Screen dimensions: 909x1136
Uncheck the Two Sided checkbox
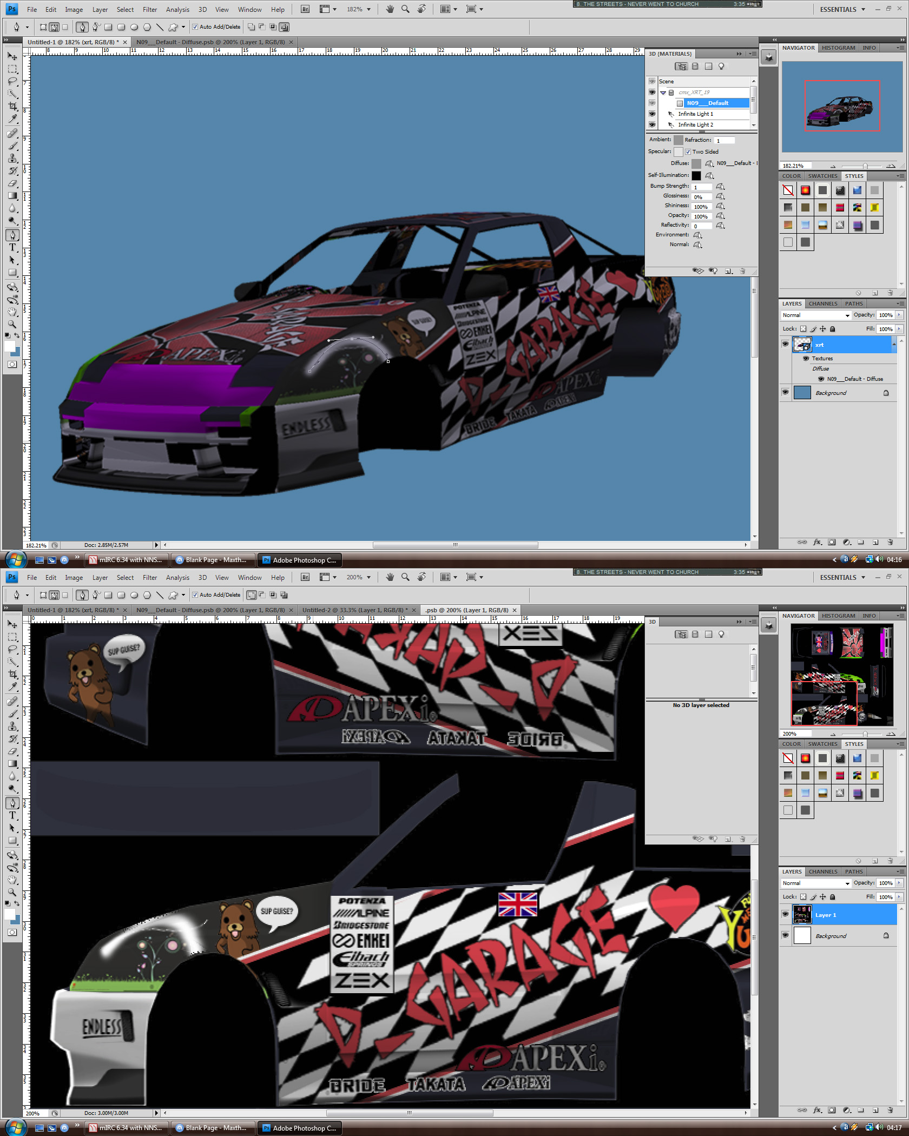point(688,152)
